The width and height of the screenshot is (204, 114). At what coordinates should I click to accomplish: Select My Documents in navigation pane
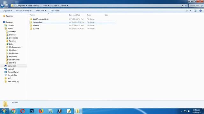(15, 47)
